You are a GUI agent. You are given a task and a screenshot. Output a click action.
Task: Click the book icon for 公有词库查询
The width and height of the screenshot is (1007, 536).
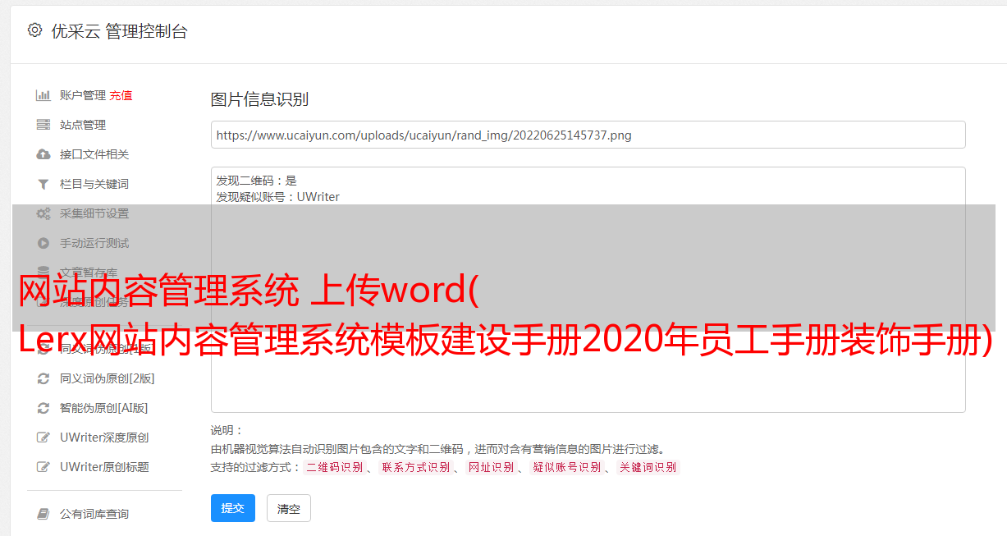click(x=43, y=514)
